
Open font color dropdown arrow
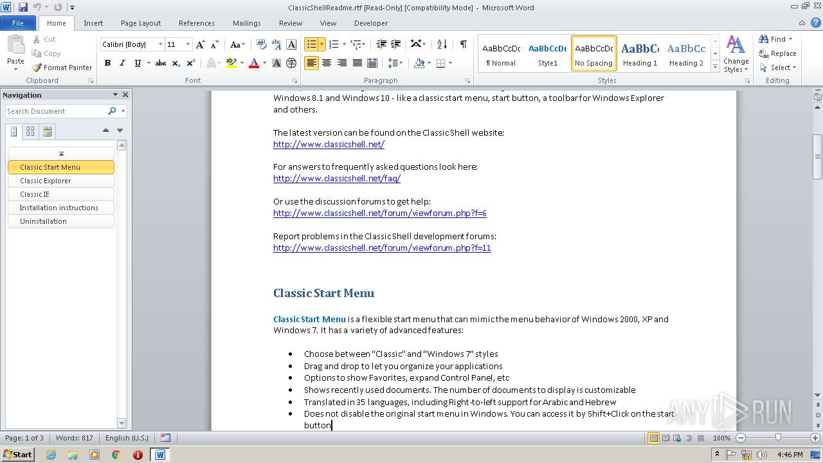(x=264, y=63)
